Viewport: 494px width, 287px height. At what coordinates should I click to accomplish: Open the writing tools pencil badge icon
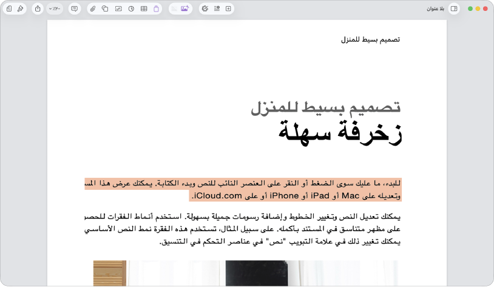[205, 9]
